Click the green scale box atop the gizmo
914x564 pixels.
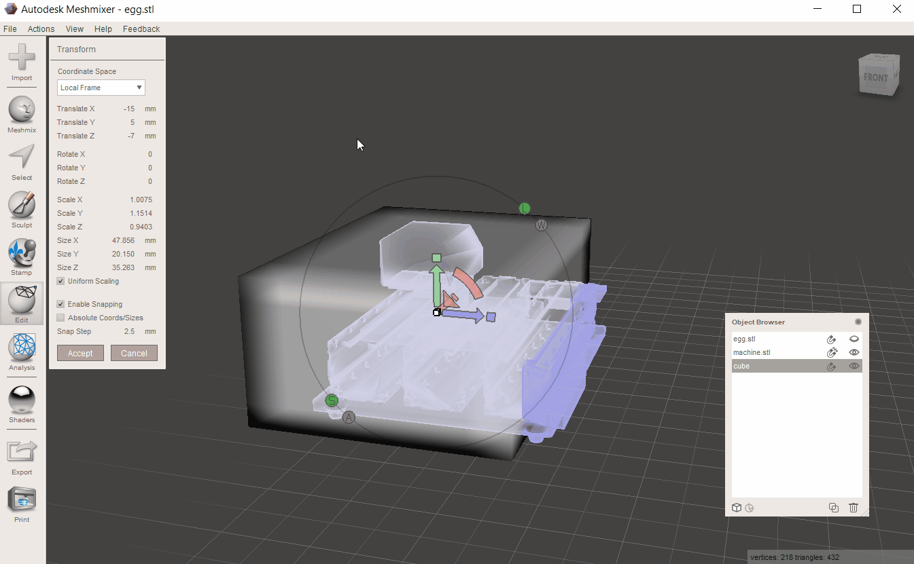tap(437, 258)
